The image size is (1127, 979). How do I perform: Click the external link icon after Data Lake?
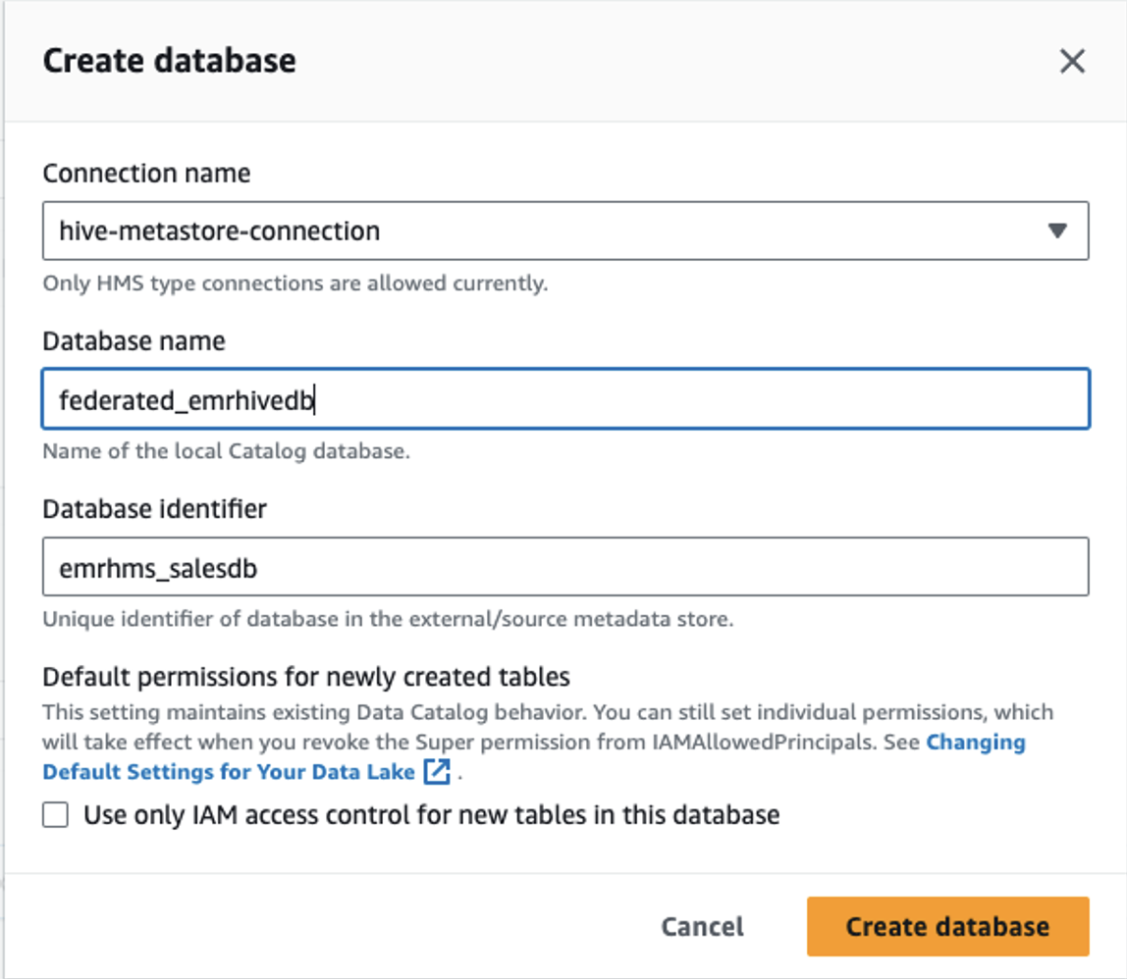pos(437,772)
